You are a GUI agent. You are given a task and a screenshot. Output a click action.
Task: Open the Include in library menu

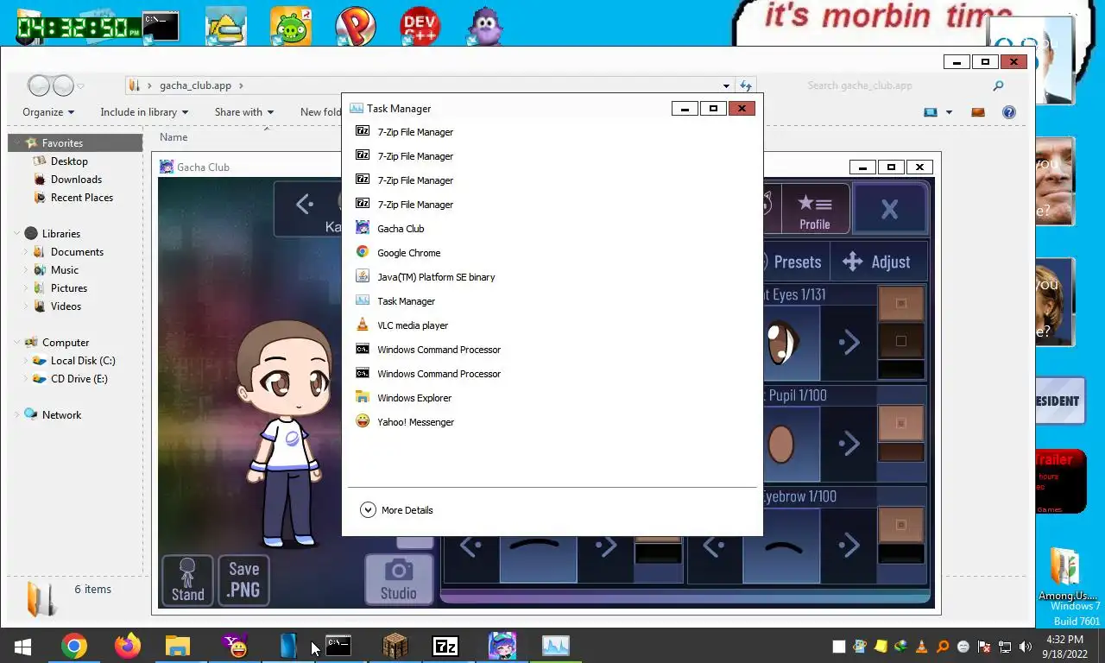(144, 112)
